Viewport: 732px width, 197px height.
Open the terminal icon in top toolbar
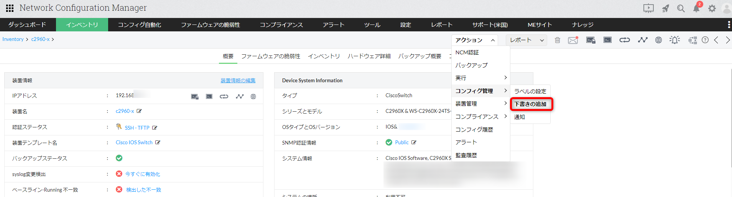(x=607, y=40)
